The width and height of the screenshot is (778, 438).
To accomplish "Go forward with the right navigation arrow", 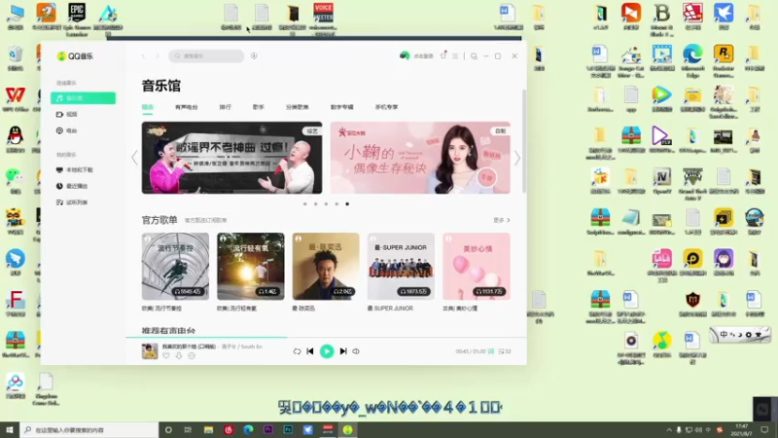I will click(158, 56).
